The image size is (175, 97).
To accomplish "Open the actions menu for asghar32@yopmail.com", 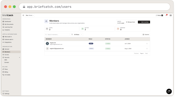I will click(x=147, y=49).
